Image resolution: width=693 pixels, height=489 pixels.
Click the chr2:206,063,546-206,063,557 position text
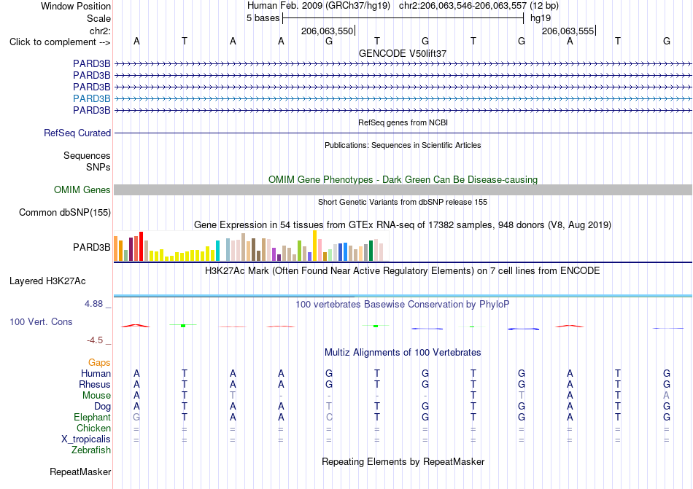[462, 6]
